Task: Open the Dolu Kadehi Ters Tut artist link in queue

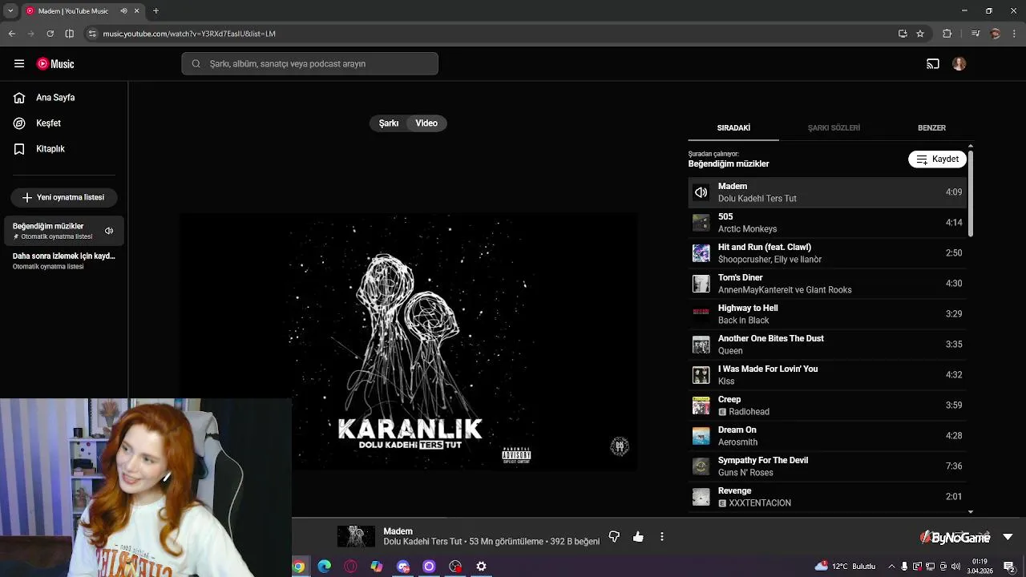Action: coord(757,199)
